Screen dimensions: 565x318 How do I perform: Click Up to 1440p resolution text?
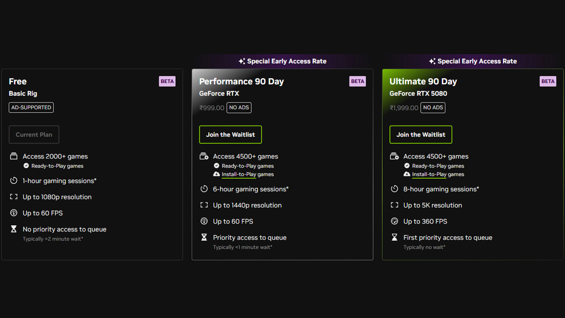[247, 205]
